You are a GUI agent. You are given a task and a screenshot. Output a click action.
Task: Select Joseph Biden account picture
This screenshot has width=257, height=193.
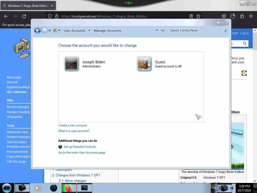pos(71,64)
